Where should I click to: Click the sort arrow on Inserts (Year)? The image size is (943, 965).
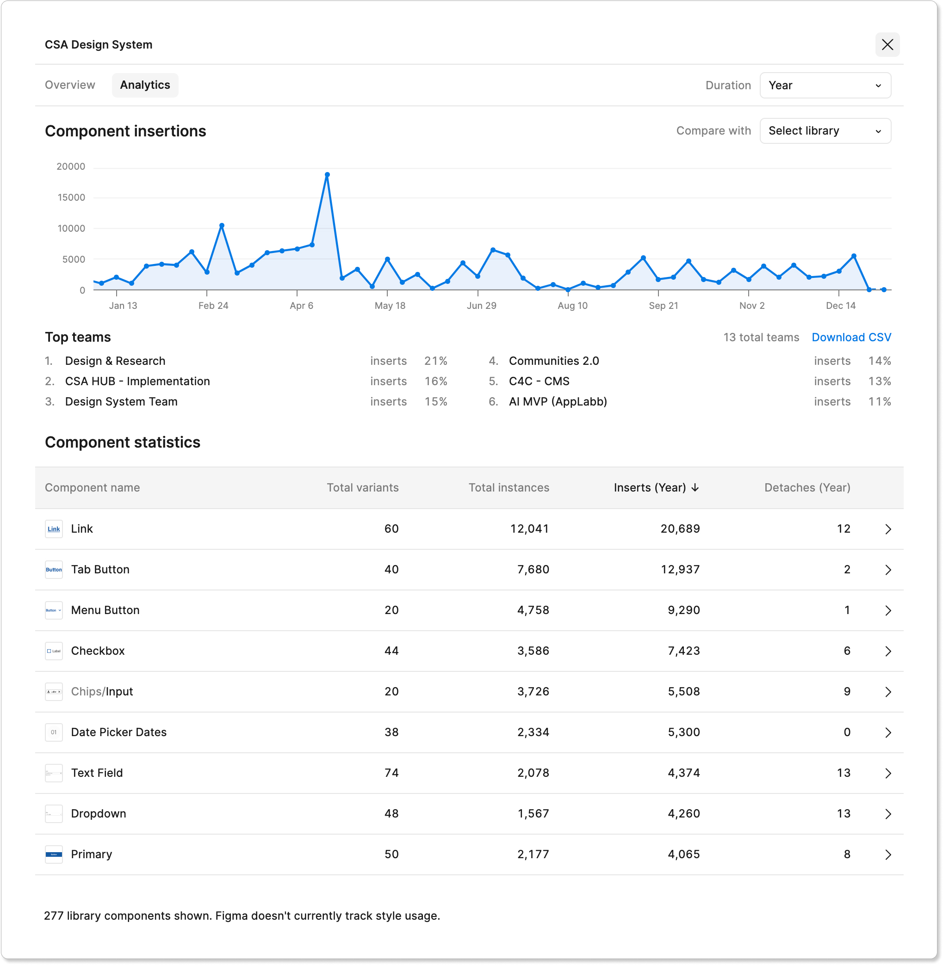coord(695,487)
